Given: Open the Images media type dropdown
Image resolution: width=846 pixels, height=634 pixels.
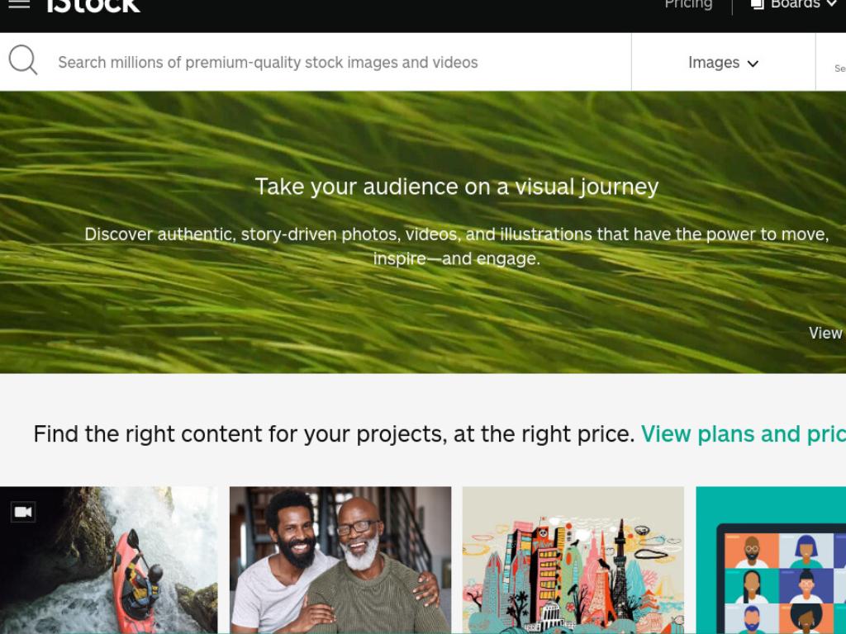Looking at the screenshot, I should (x=724, y=63).
